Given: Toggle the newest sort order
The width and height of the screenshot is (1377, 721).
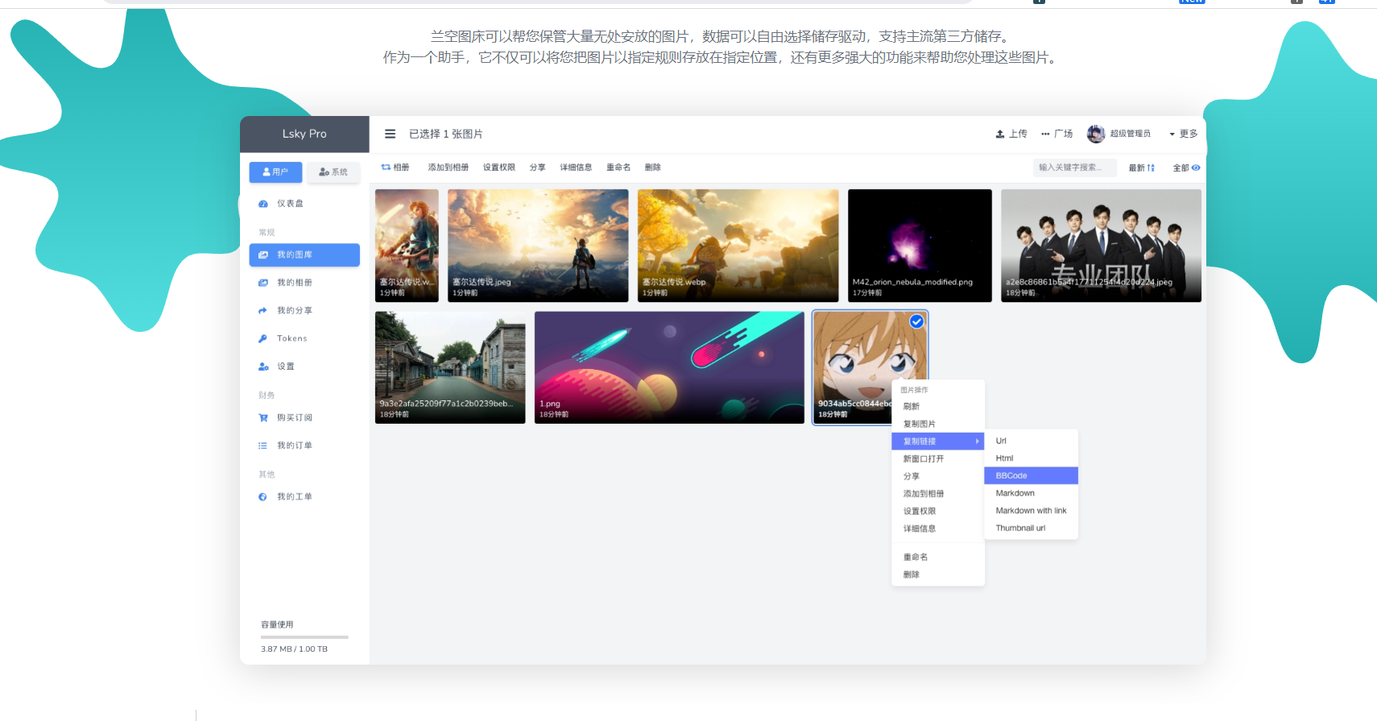Looking at the screenshot, I should pyautogui.click(x=1141, y=168).
